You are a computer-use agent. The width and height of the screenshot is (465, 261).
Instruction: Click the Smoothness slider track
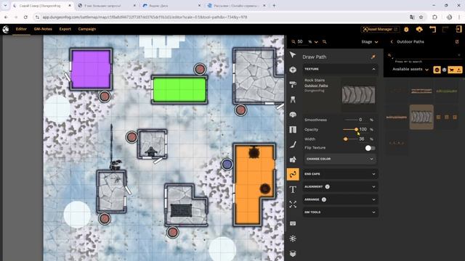coord(351,120)
